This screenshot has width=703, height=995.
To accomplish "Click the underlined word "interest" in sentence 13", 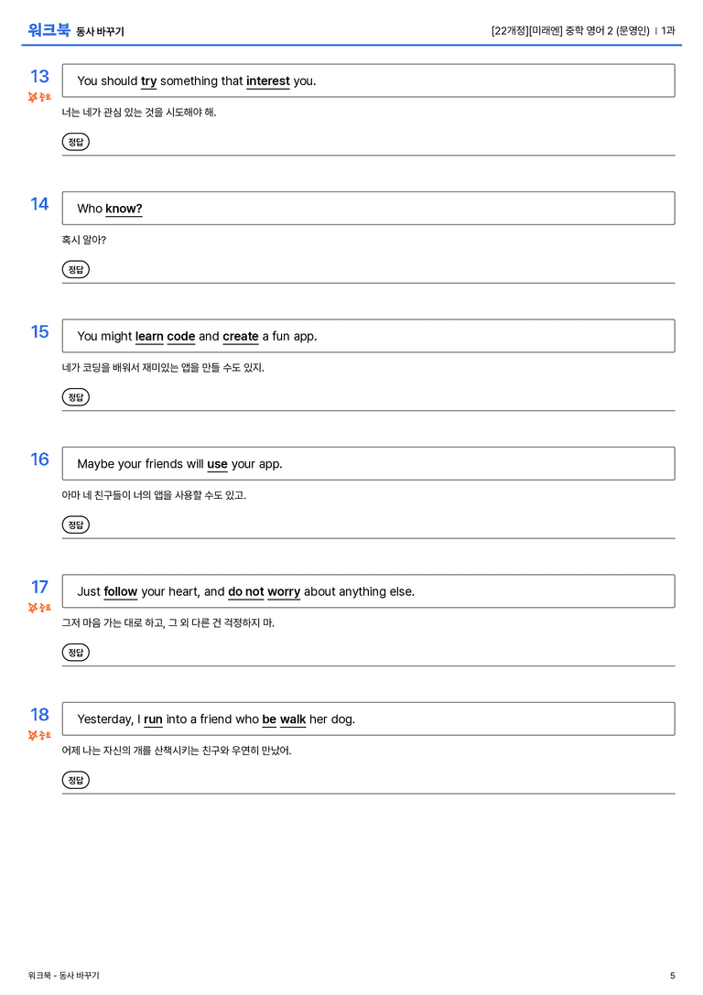I will click(268, 81).
